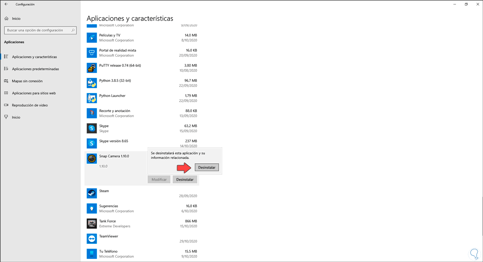Click the TeamViewer app icon
This screenshot has width=483, height=262.
tap(91, 239)
